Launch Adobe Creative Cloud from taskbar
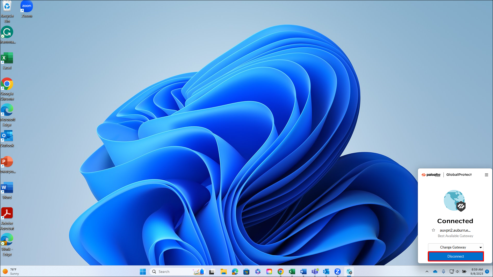This screenshot has height=277, width=493. [269, 272]
